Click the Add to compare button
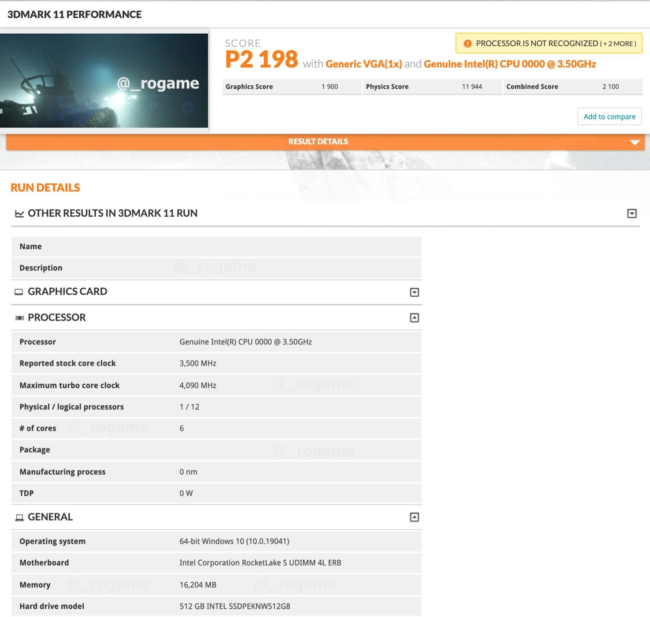The image size is (650, 617). click(609, 116)
